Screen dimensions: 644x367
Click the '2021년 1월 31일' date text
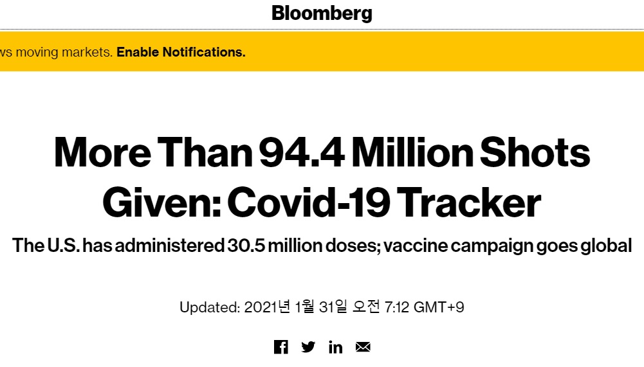[296, 307]
